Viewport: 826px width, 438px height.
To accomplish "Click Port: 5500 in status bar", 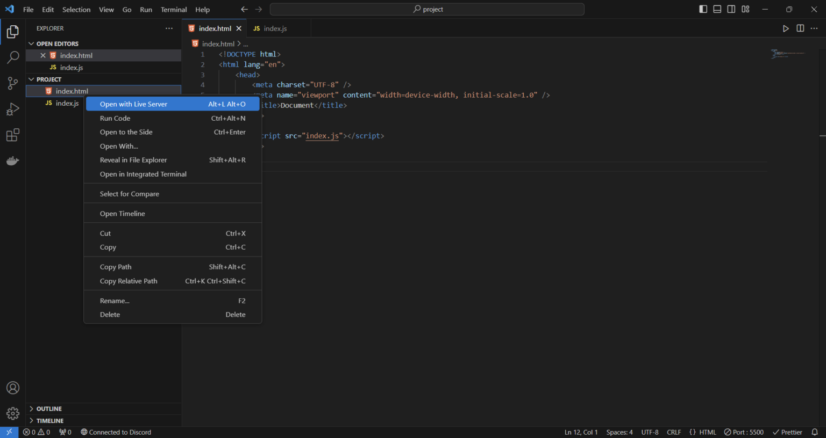I will tap(744, 432).
